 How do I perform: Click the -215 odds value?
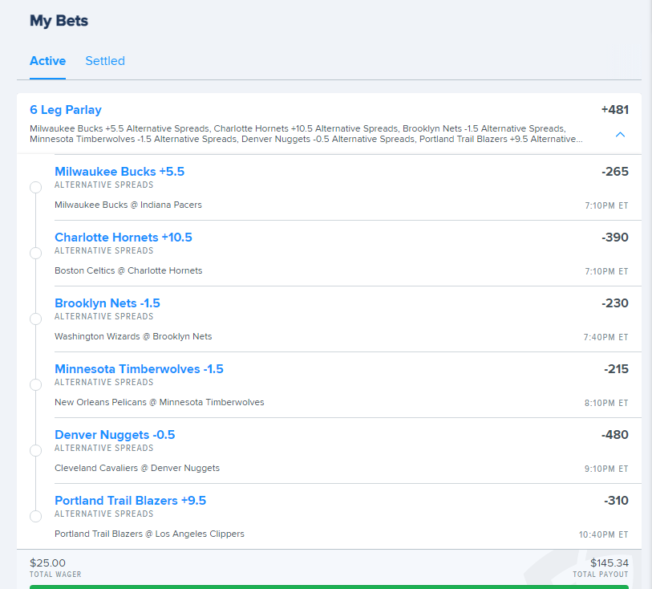pos(616,368)
